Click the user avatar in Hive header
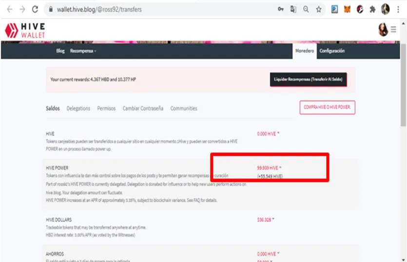This screenshot has width=407, height=262. pos(383,30)
